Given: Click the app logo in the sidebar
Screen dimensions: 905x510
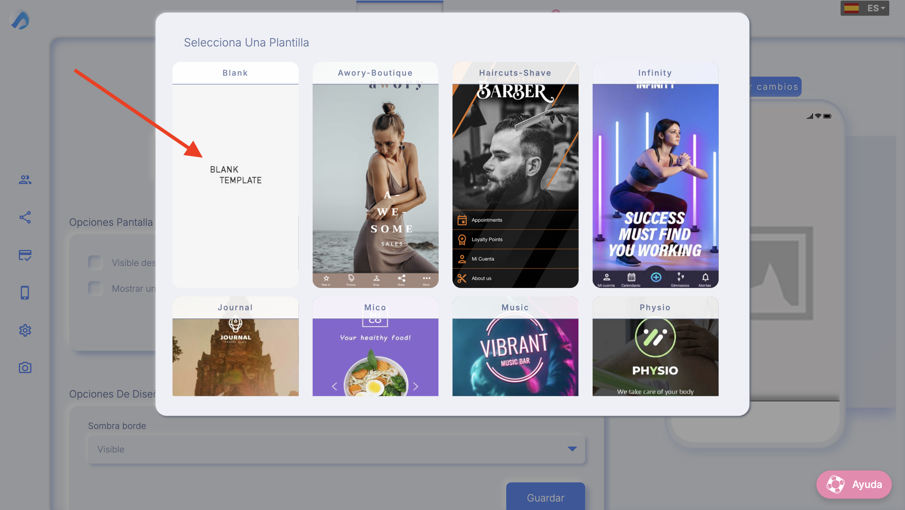Looking at the screenshot, I should coord(20,20).
